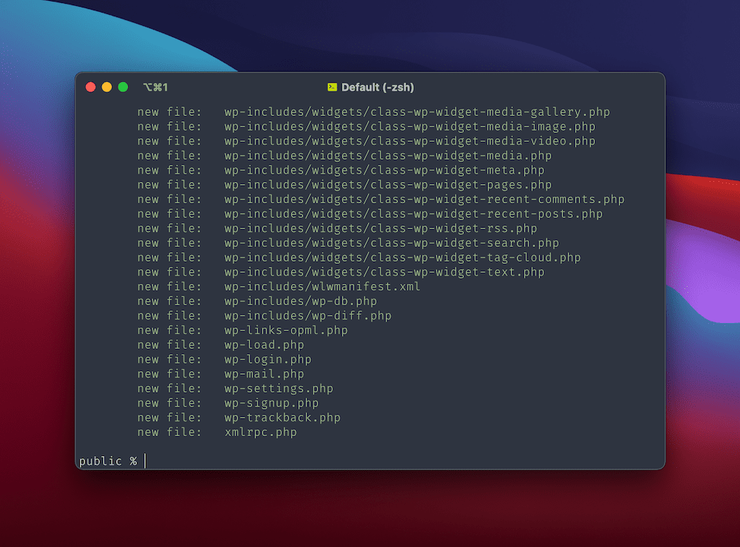Click the class-wp-widget-pages.php path

388,185
